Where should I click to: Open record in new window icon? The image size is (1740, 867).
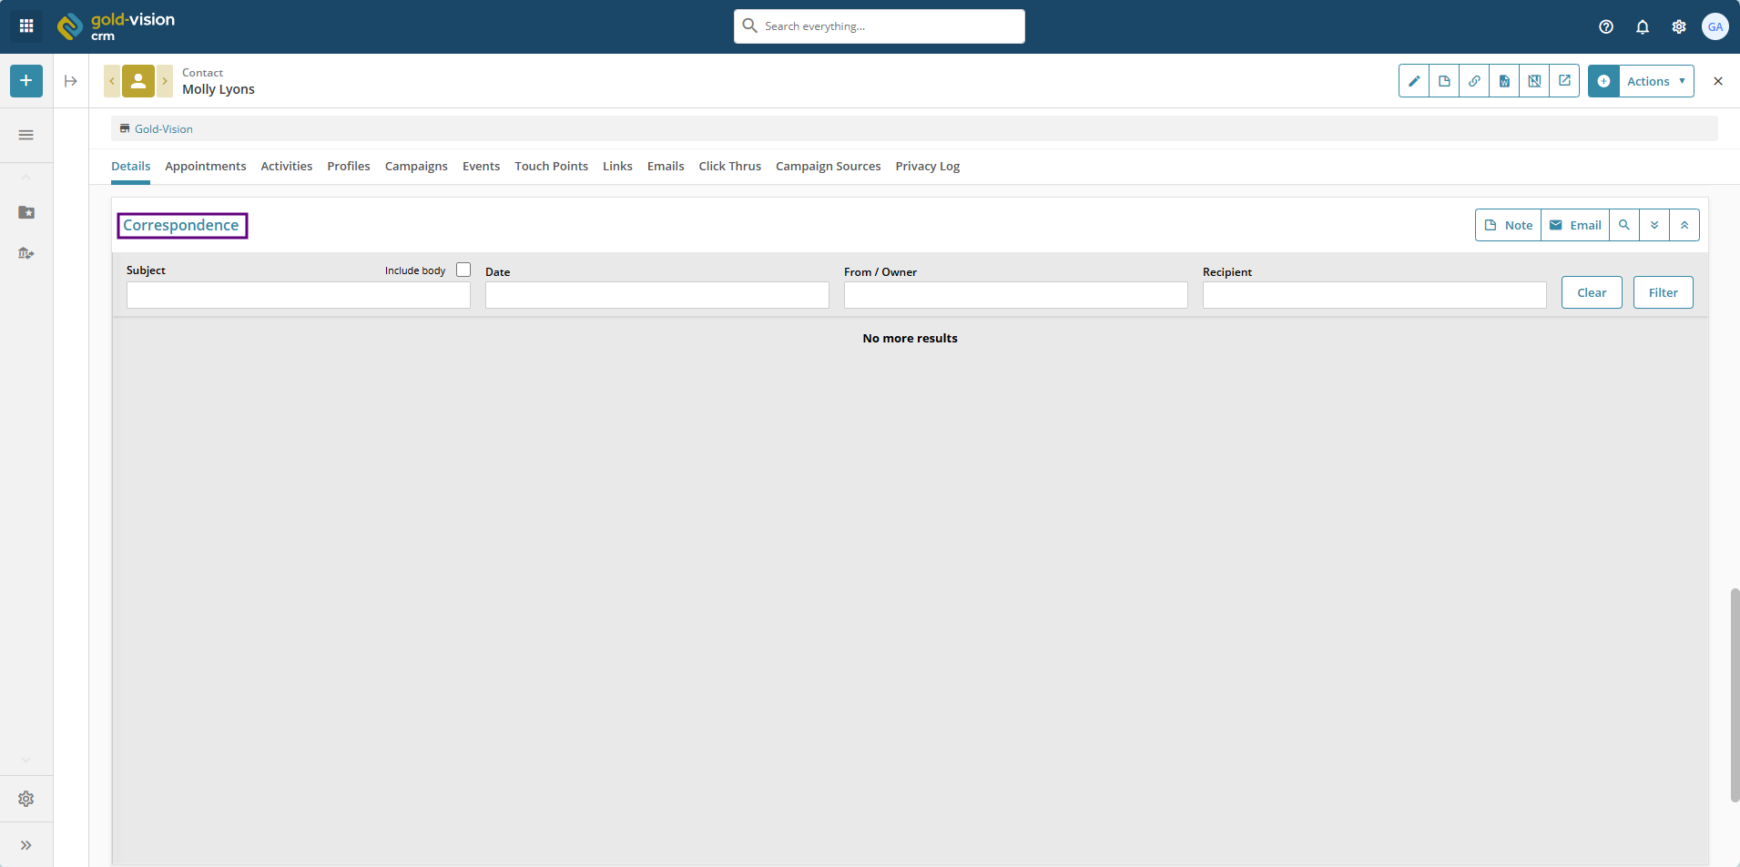[1564, 81]
